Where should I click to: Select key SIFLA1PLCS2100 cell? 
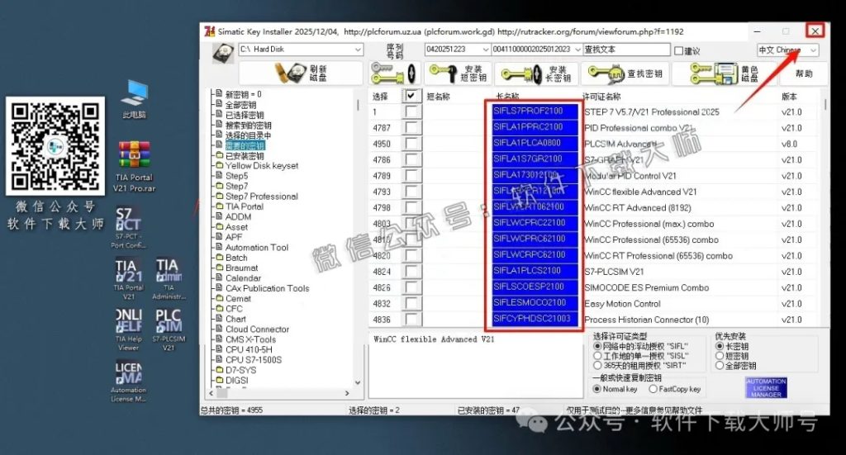[535, 271]
